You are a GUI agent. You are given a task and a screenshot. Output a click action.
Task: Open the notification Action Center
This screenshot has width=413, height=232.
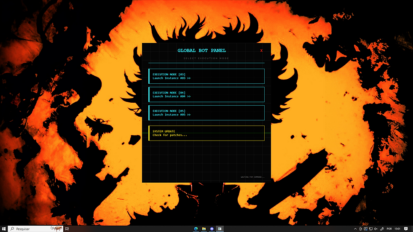tap(406, 229)
